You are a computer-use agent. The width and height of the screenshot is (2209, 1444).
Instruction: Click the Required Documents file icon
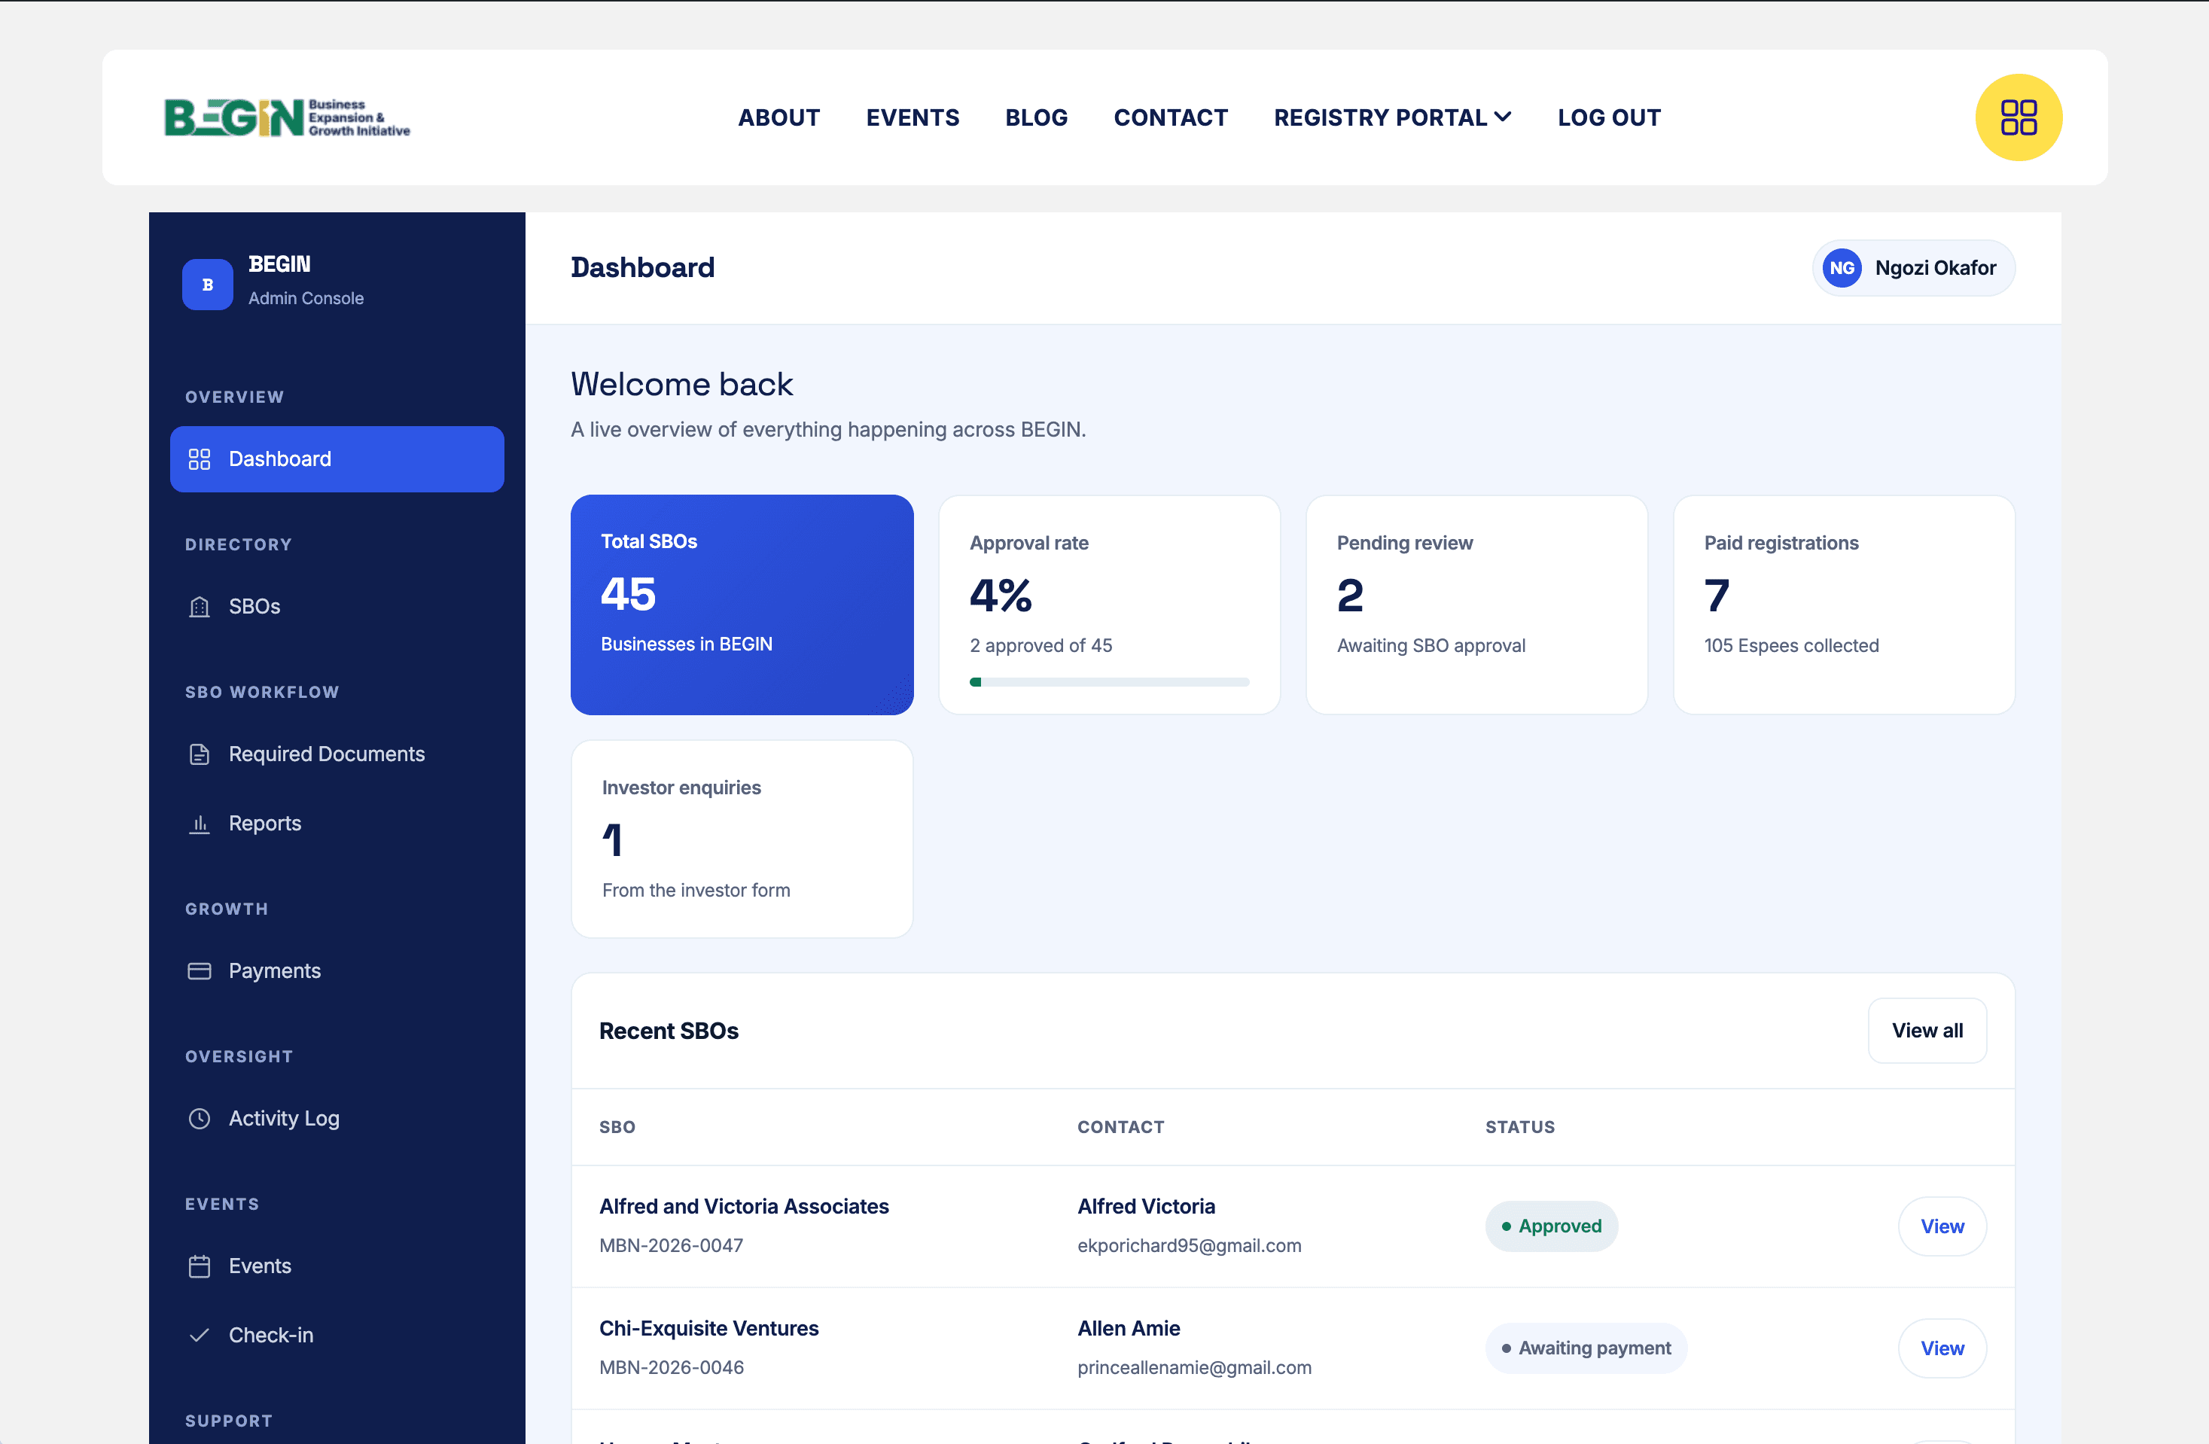pos(200,754)
